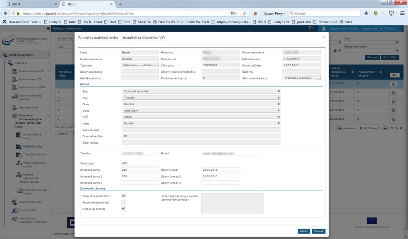Viewport: 408px width, 239px height.
Task: Open the Stav účastníka kurzu dropdown
Action: coord(318,78)
